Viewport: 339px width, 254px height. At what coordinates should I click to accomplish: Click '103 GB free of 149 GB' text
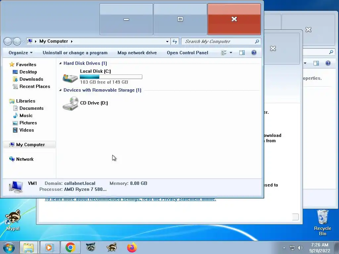(104, 82)
